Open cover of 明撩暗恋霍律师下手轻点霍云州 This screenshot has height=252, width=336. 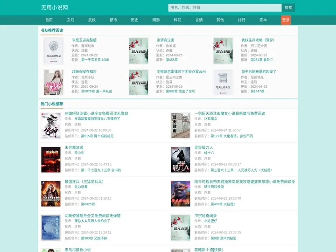point(138,83)
